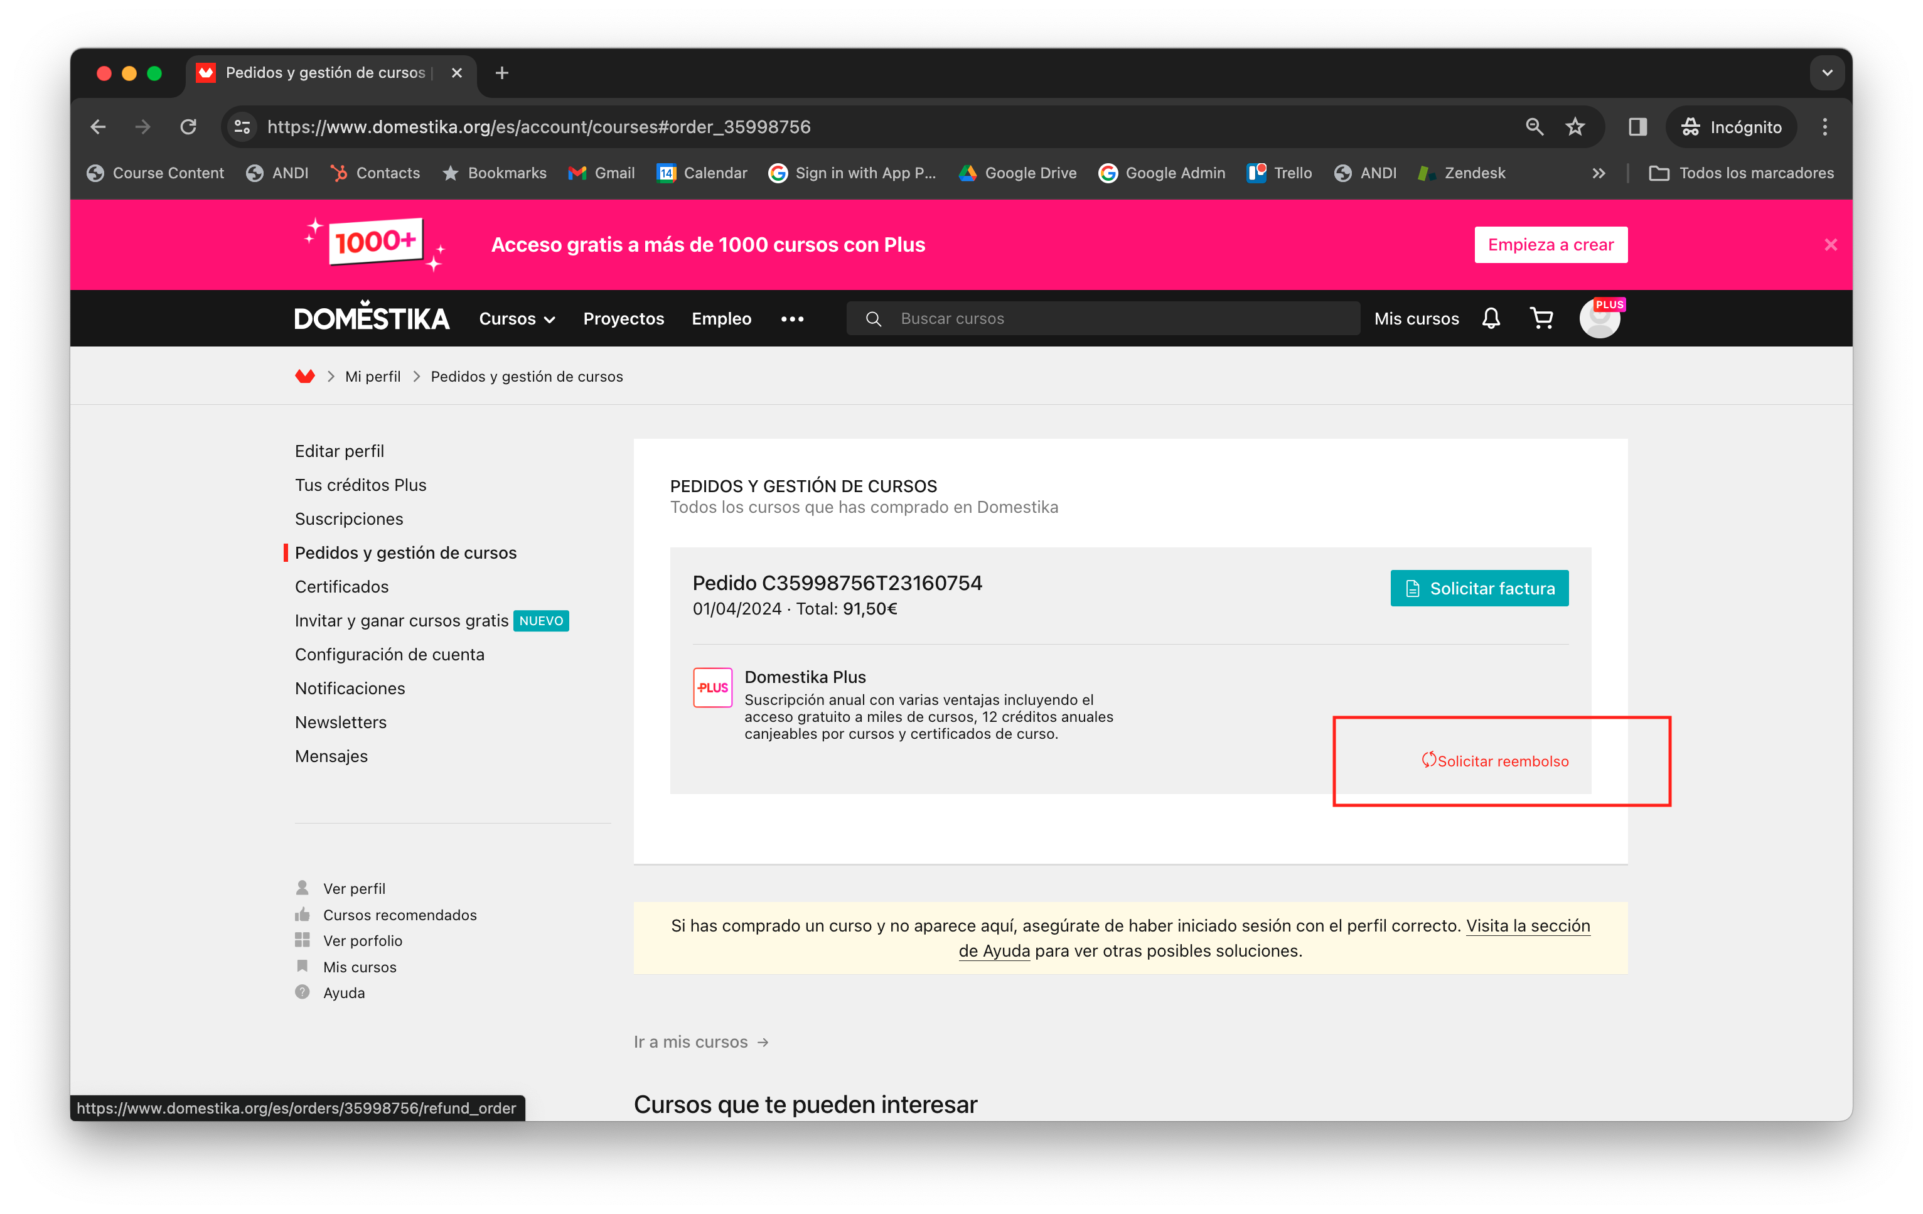
Task: Reload the page with refresh icon
Action: pyautogui.click(x=188, y=127)
